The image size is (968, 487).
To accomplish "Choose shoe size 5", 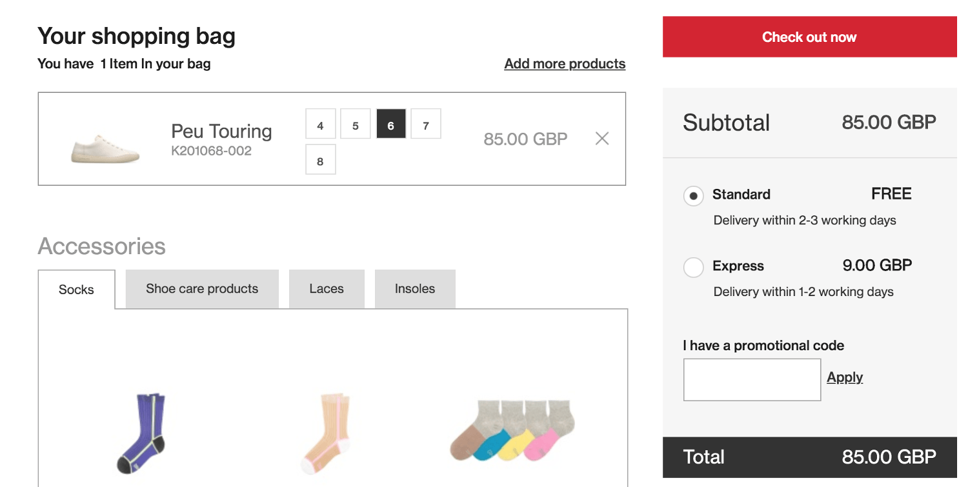I will tap(356, 124).
